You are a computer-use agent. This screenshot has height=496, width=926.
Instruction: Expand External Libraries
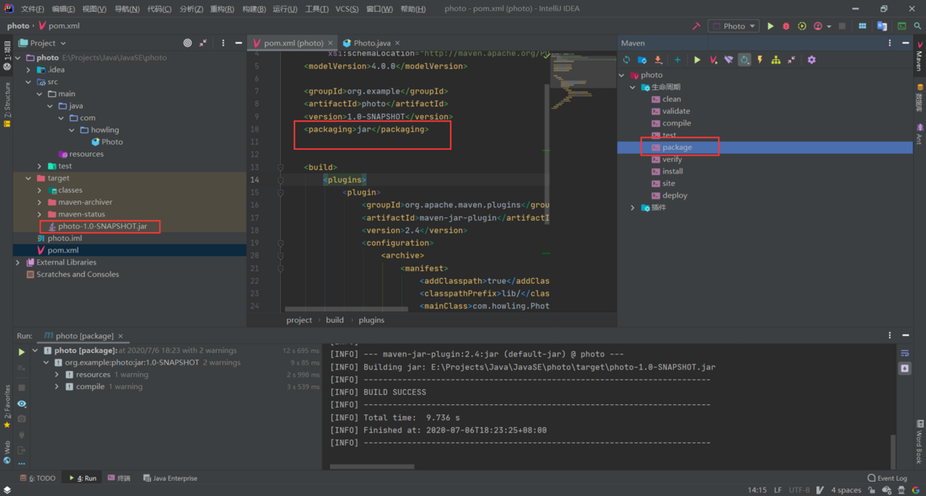tap(18, 263)
